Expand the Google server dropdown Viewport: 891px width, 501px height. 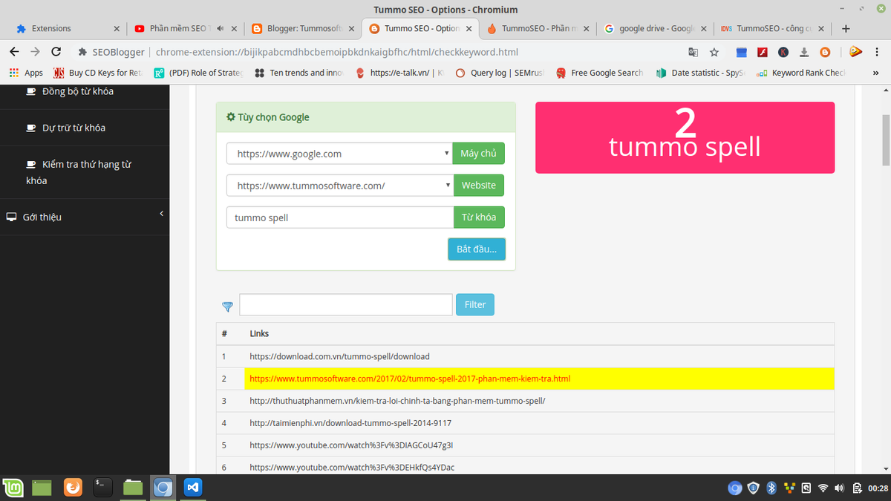(339, 154)
